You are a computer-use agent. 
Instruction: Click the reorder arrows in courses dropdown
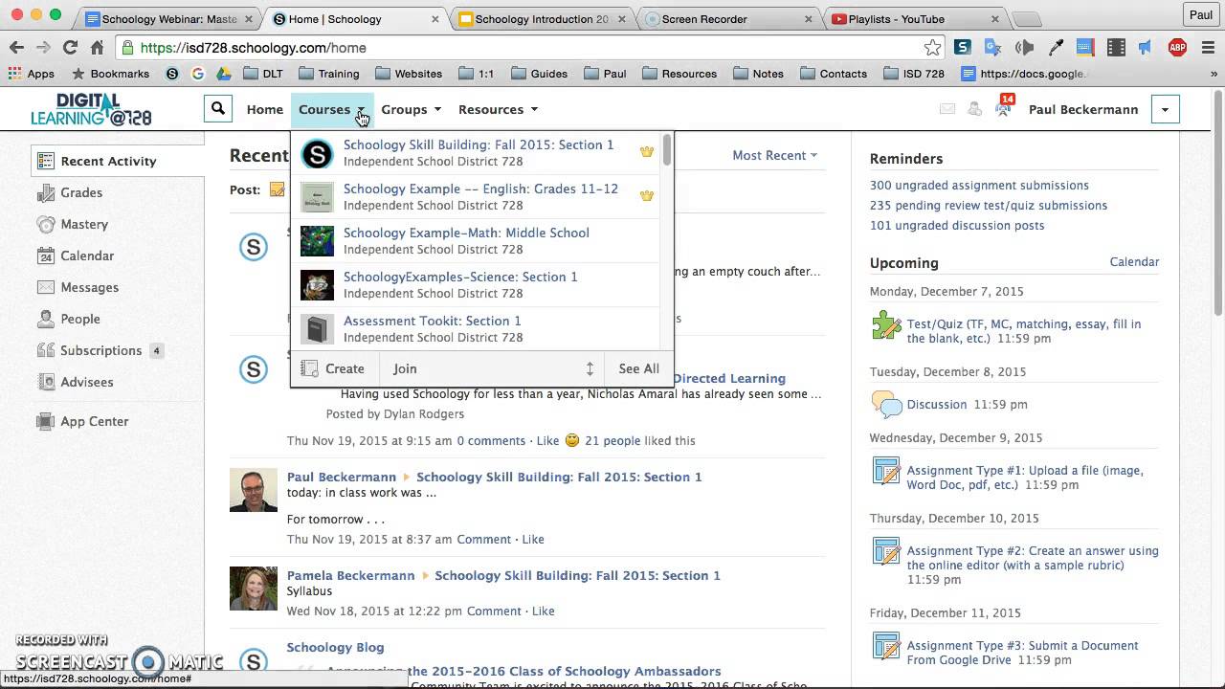tap(590, 368)
